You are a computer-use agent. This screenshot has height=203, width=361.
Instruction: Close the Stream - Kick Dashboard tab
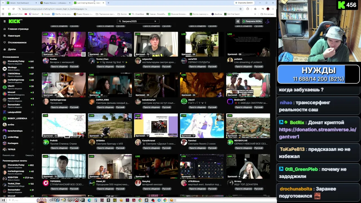click(36, 3)
